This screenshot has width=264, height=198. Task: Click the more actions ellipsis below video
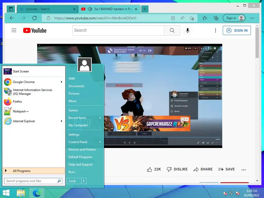click(244, 170)
